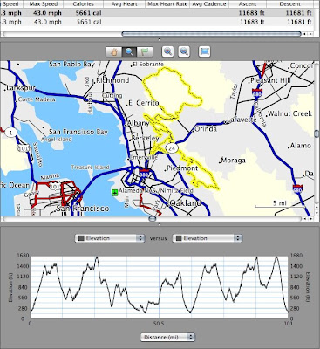320x349 pixels.
Task: Click the Alameda NAS airport icon
Action: point(115,192)
